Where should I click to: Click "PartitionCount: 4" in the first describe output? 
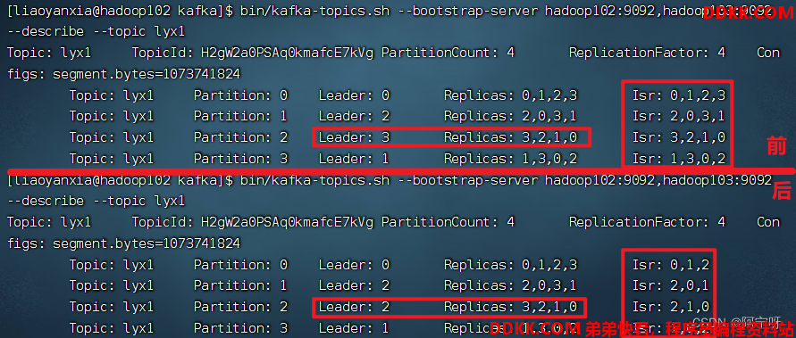click(448, 53)
